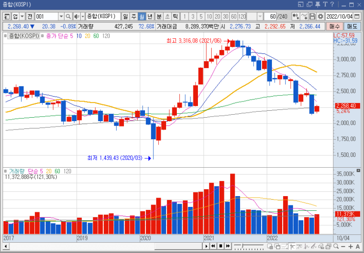Toggle the small box before 거래량 legend
Image resolution: width=364 pixels, height=253 pixels.
[5, 171]
